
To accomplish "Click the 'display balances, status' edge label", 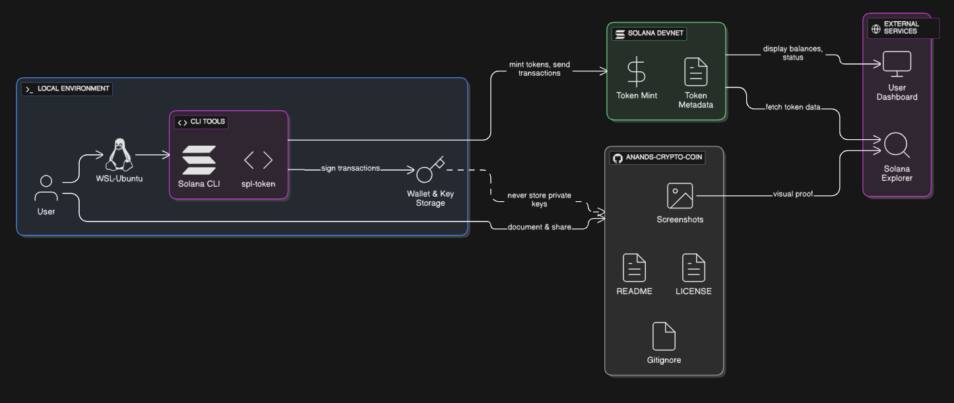I will (793, 53).
